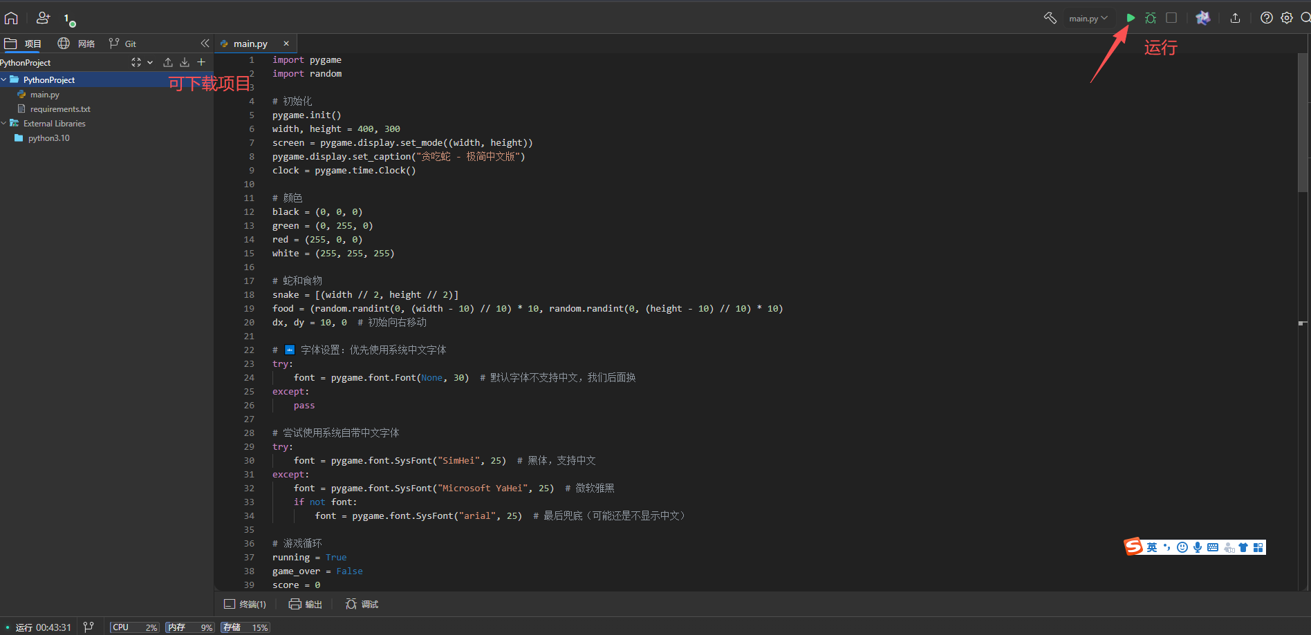Switch to the Git tab

tap(123, 44)
